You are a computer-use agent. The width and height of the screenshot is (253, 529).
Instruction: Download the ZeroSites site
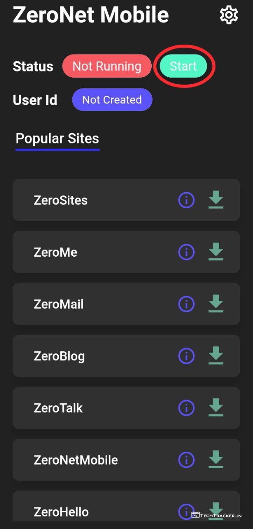[x=216, y=200]
